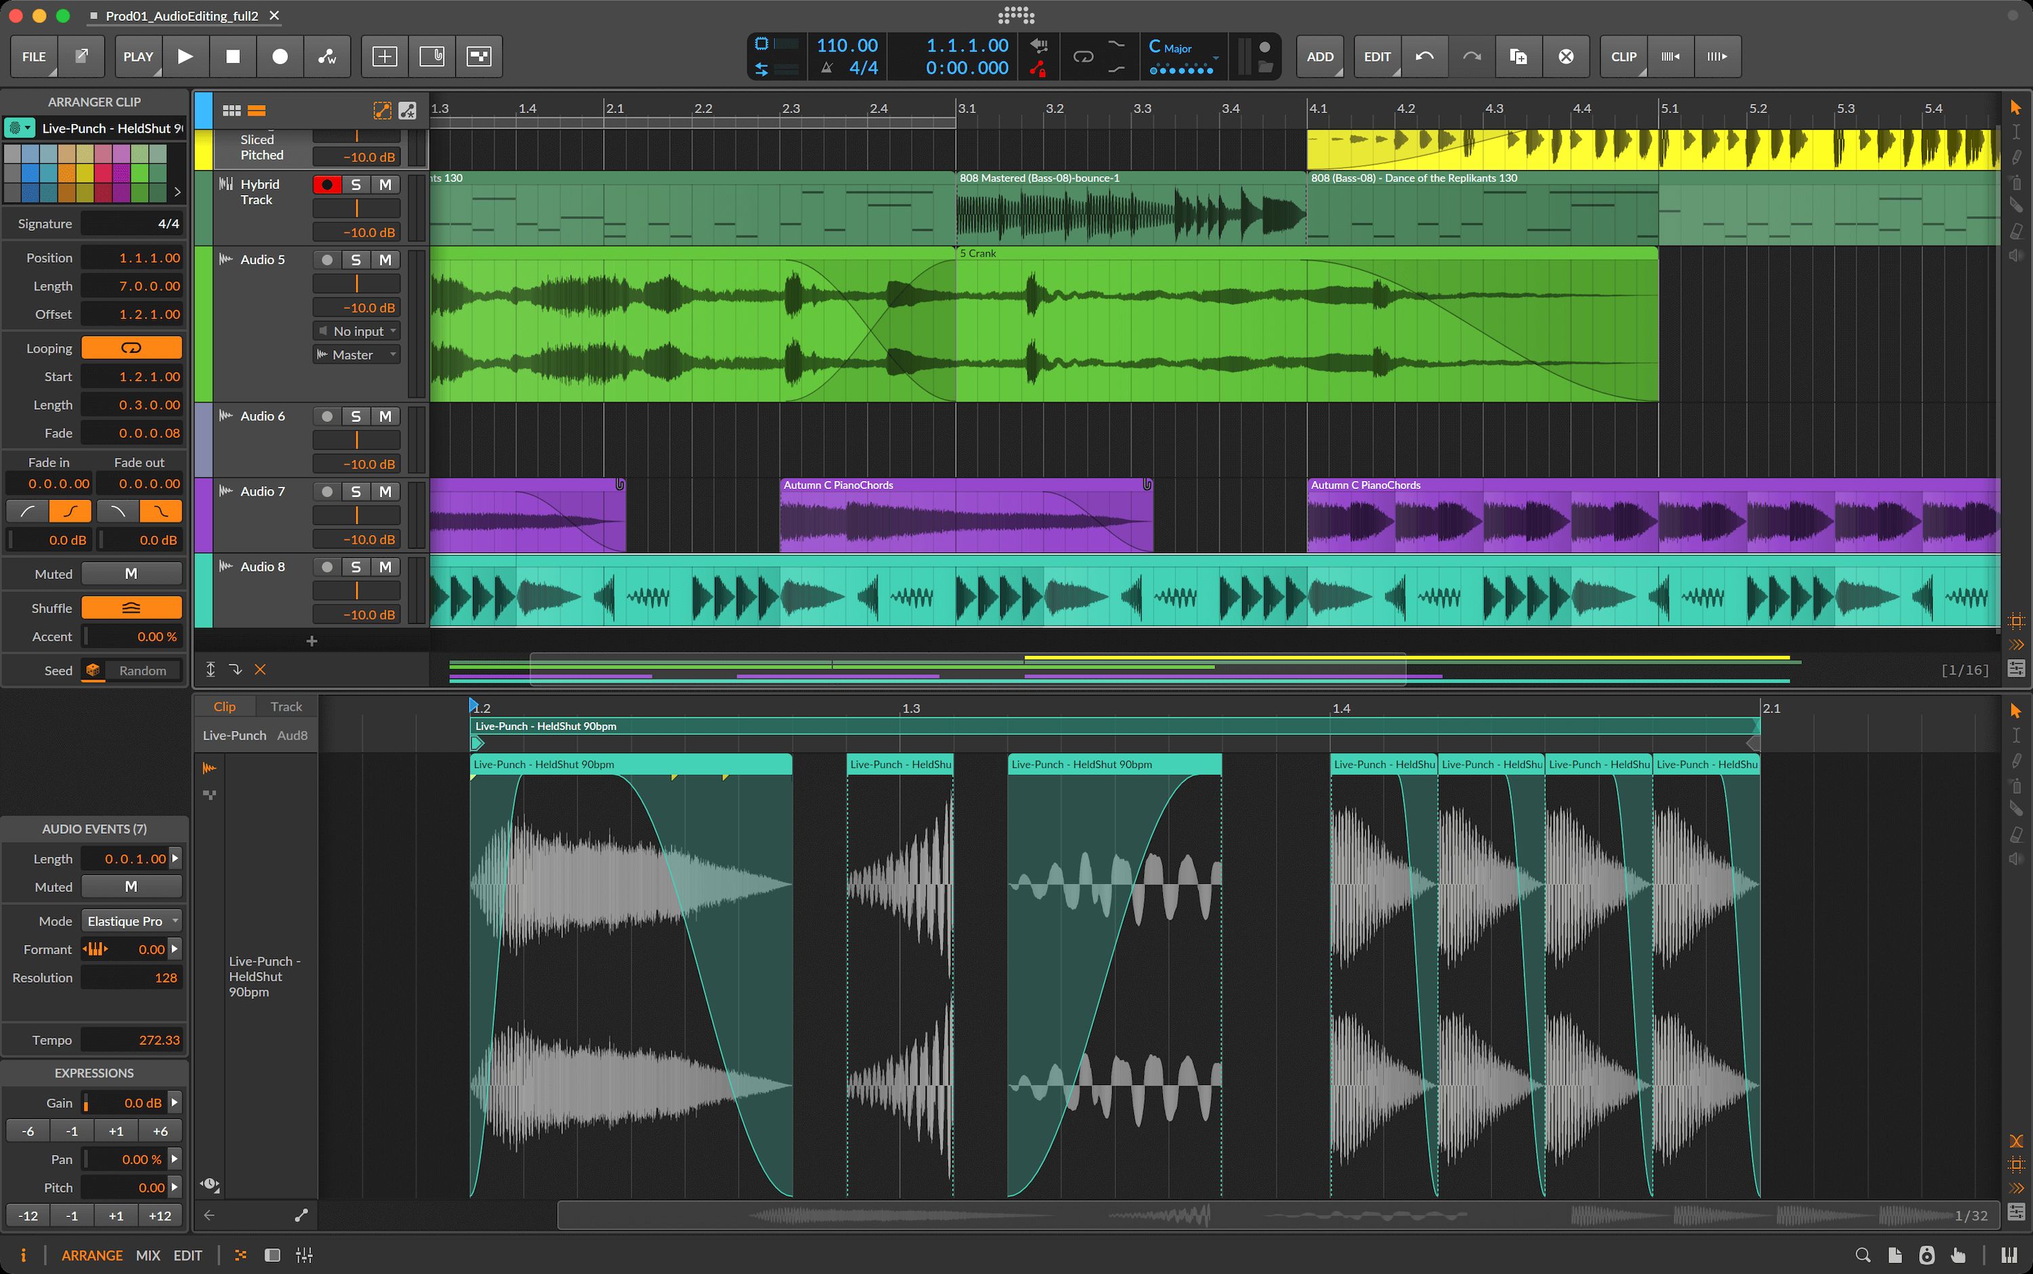Mute the Audio 7 track
The width and height of the screenshot is (2033, 1274).
click(x=386, y=491)
